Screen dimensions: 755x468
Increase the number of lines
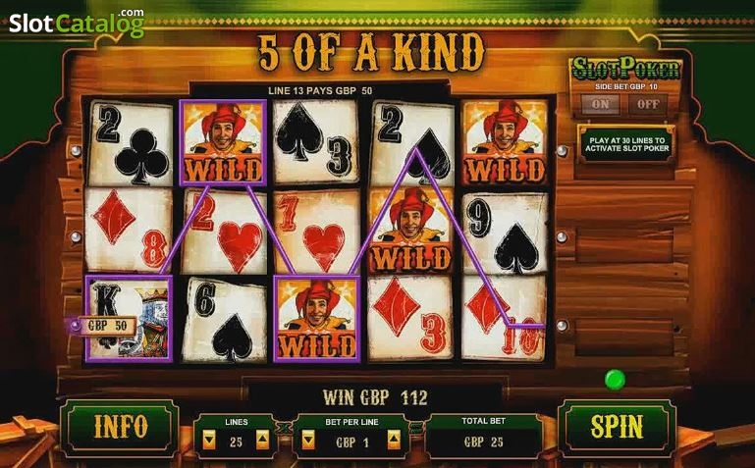click(262, 440)
